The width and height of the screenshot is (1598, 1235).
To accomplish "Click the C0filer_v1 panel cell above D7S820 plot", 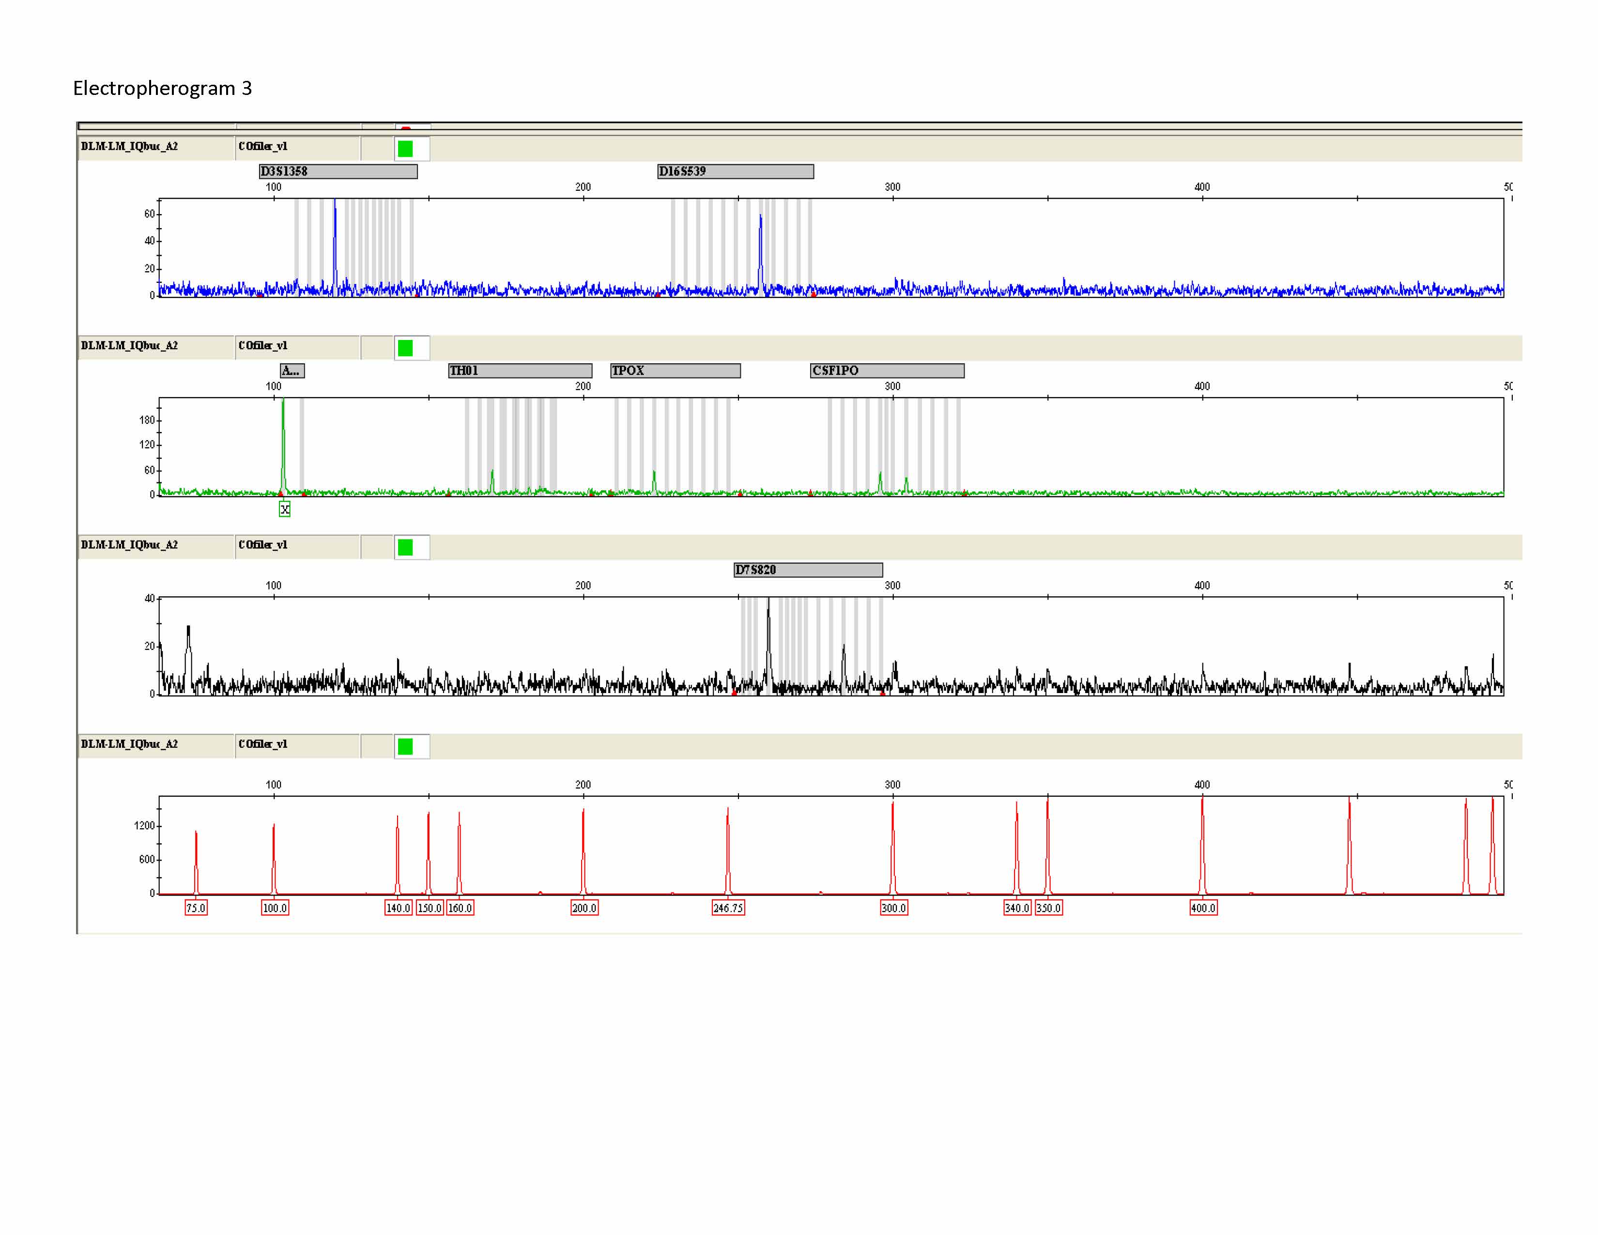I will (296, 545).
